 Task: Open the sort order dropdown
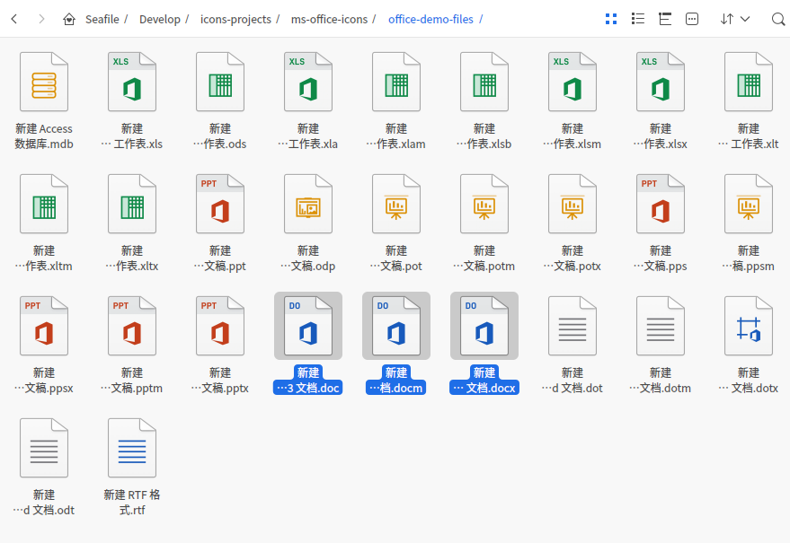pyautogui.click(x=735, y=19)
